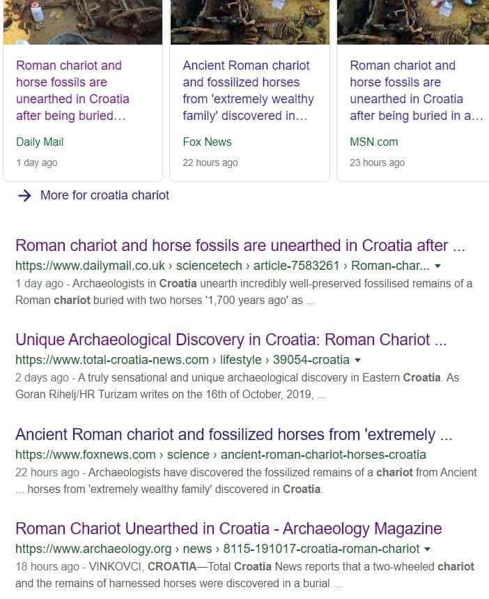Click the Fox News card thumbnail image
The height and width of the screenshot is (599, 489).
click(249, 22)
